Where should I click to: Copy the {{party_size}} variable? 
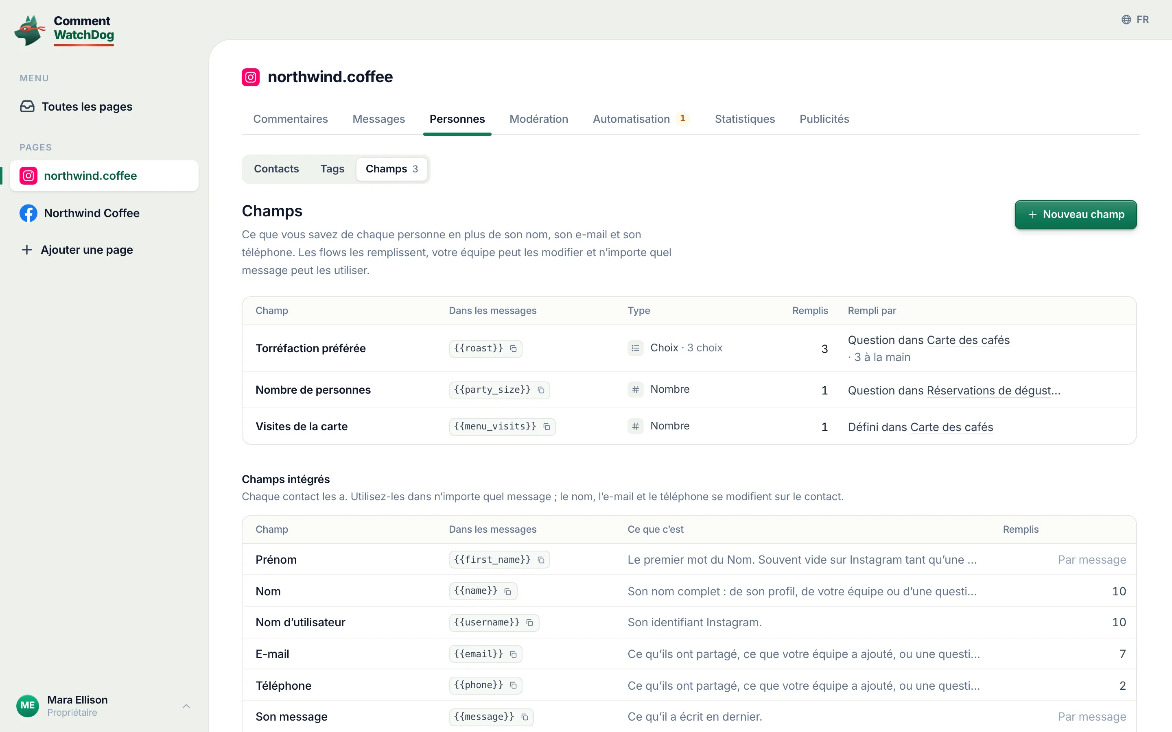coord(541,390)
